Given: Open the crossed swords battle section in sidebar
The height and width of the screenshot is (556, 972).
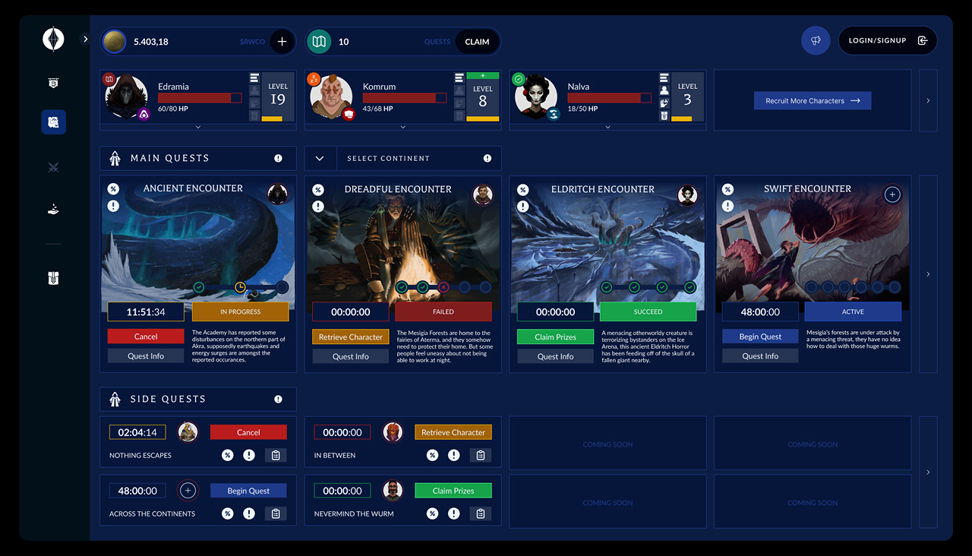Looking at the screenshot, I should pos(53,167).
